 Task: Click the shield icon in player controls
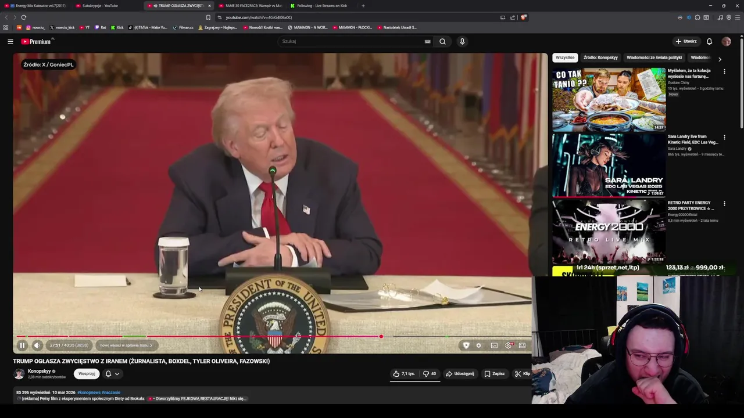click(x=466, y=345)
